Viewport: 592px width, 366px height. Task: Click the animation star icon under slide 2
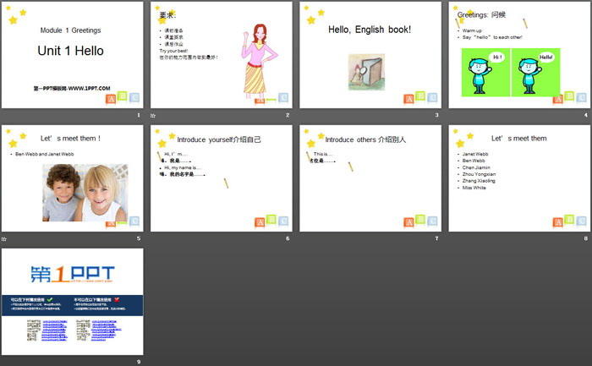click(x=153, y=116)
